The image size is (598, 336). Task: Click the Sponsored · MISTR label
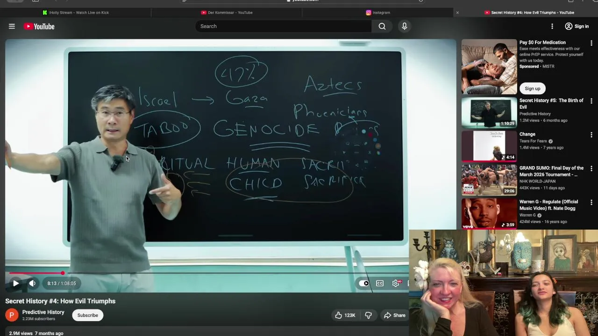click(537, 66)
